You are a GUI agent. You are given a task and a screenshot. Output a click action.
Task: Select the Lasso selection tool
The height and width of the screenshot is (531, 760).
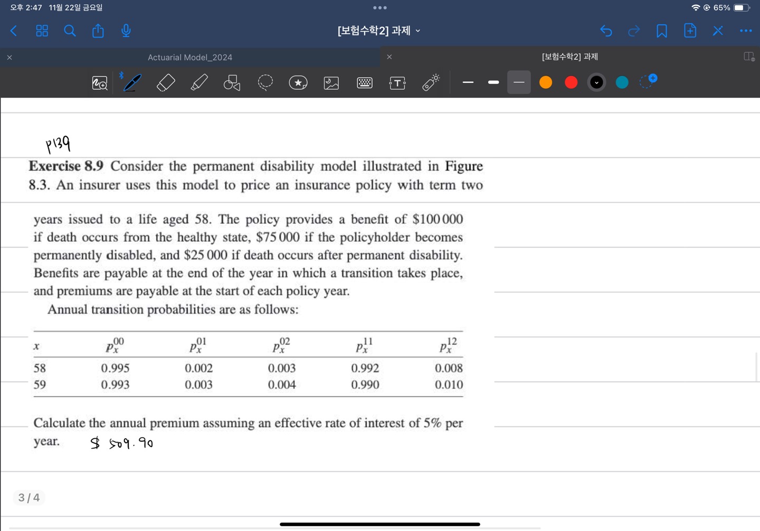(265, 83)
